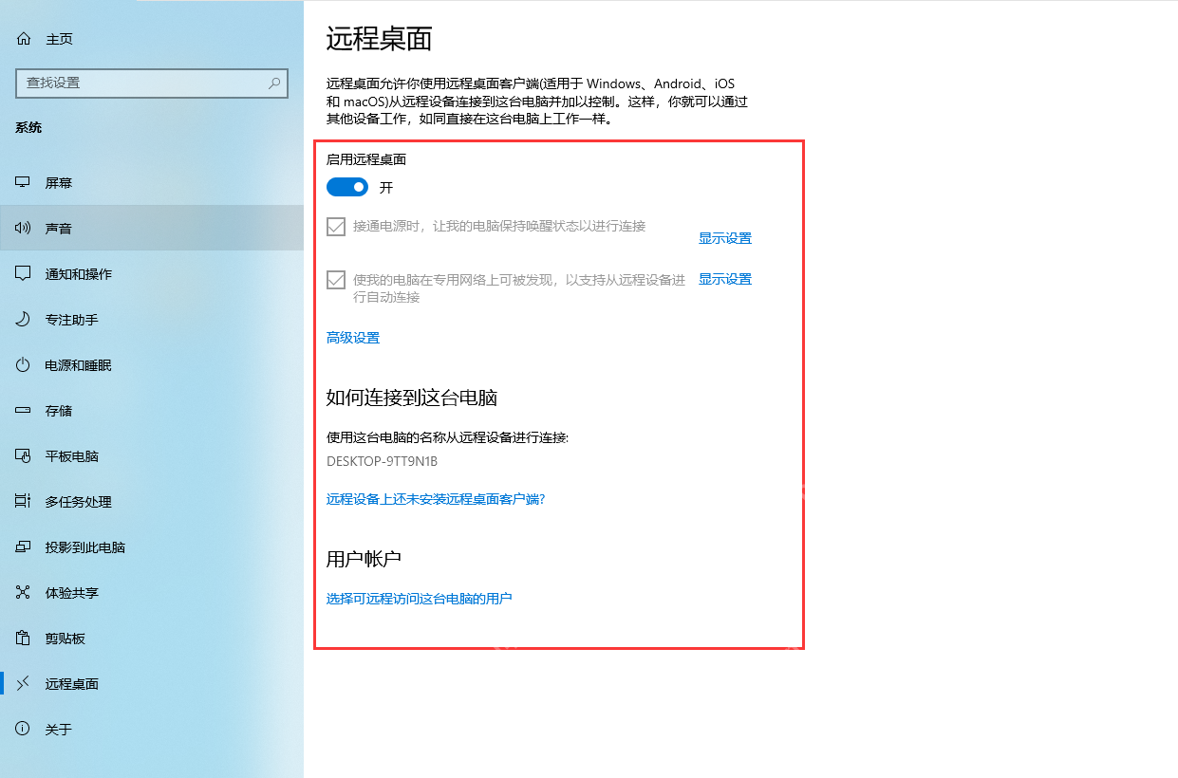1178x778 pixels.
Task: Toggle the 接通电源时保持唤醒 checkbox
Action: 335,227
